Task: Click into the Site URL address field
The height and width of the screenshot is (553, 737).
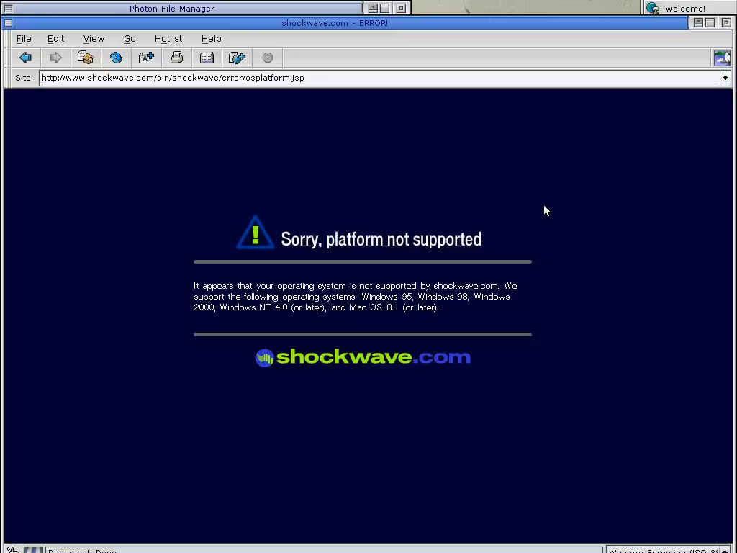Action: 379,78
